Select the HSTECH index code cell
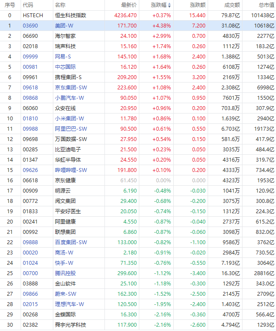Viewport: 276px width, 331px height. point(33,15)
